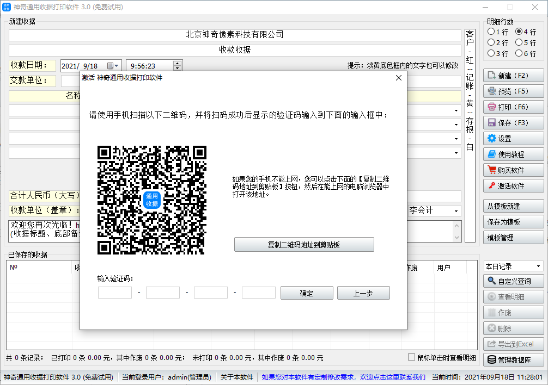
Task: Select the 3 行 radio option
Action: [491, 53]
